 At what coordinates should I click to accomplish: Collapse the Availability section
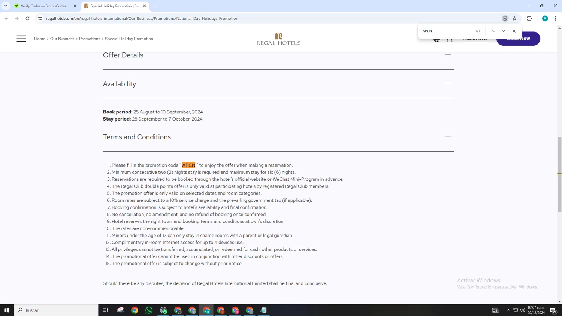tap(448, 83)
